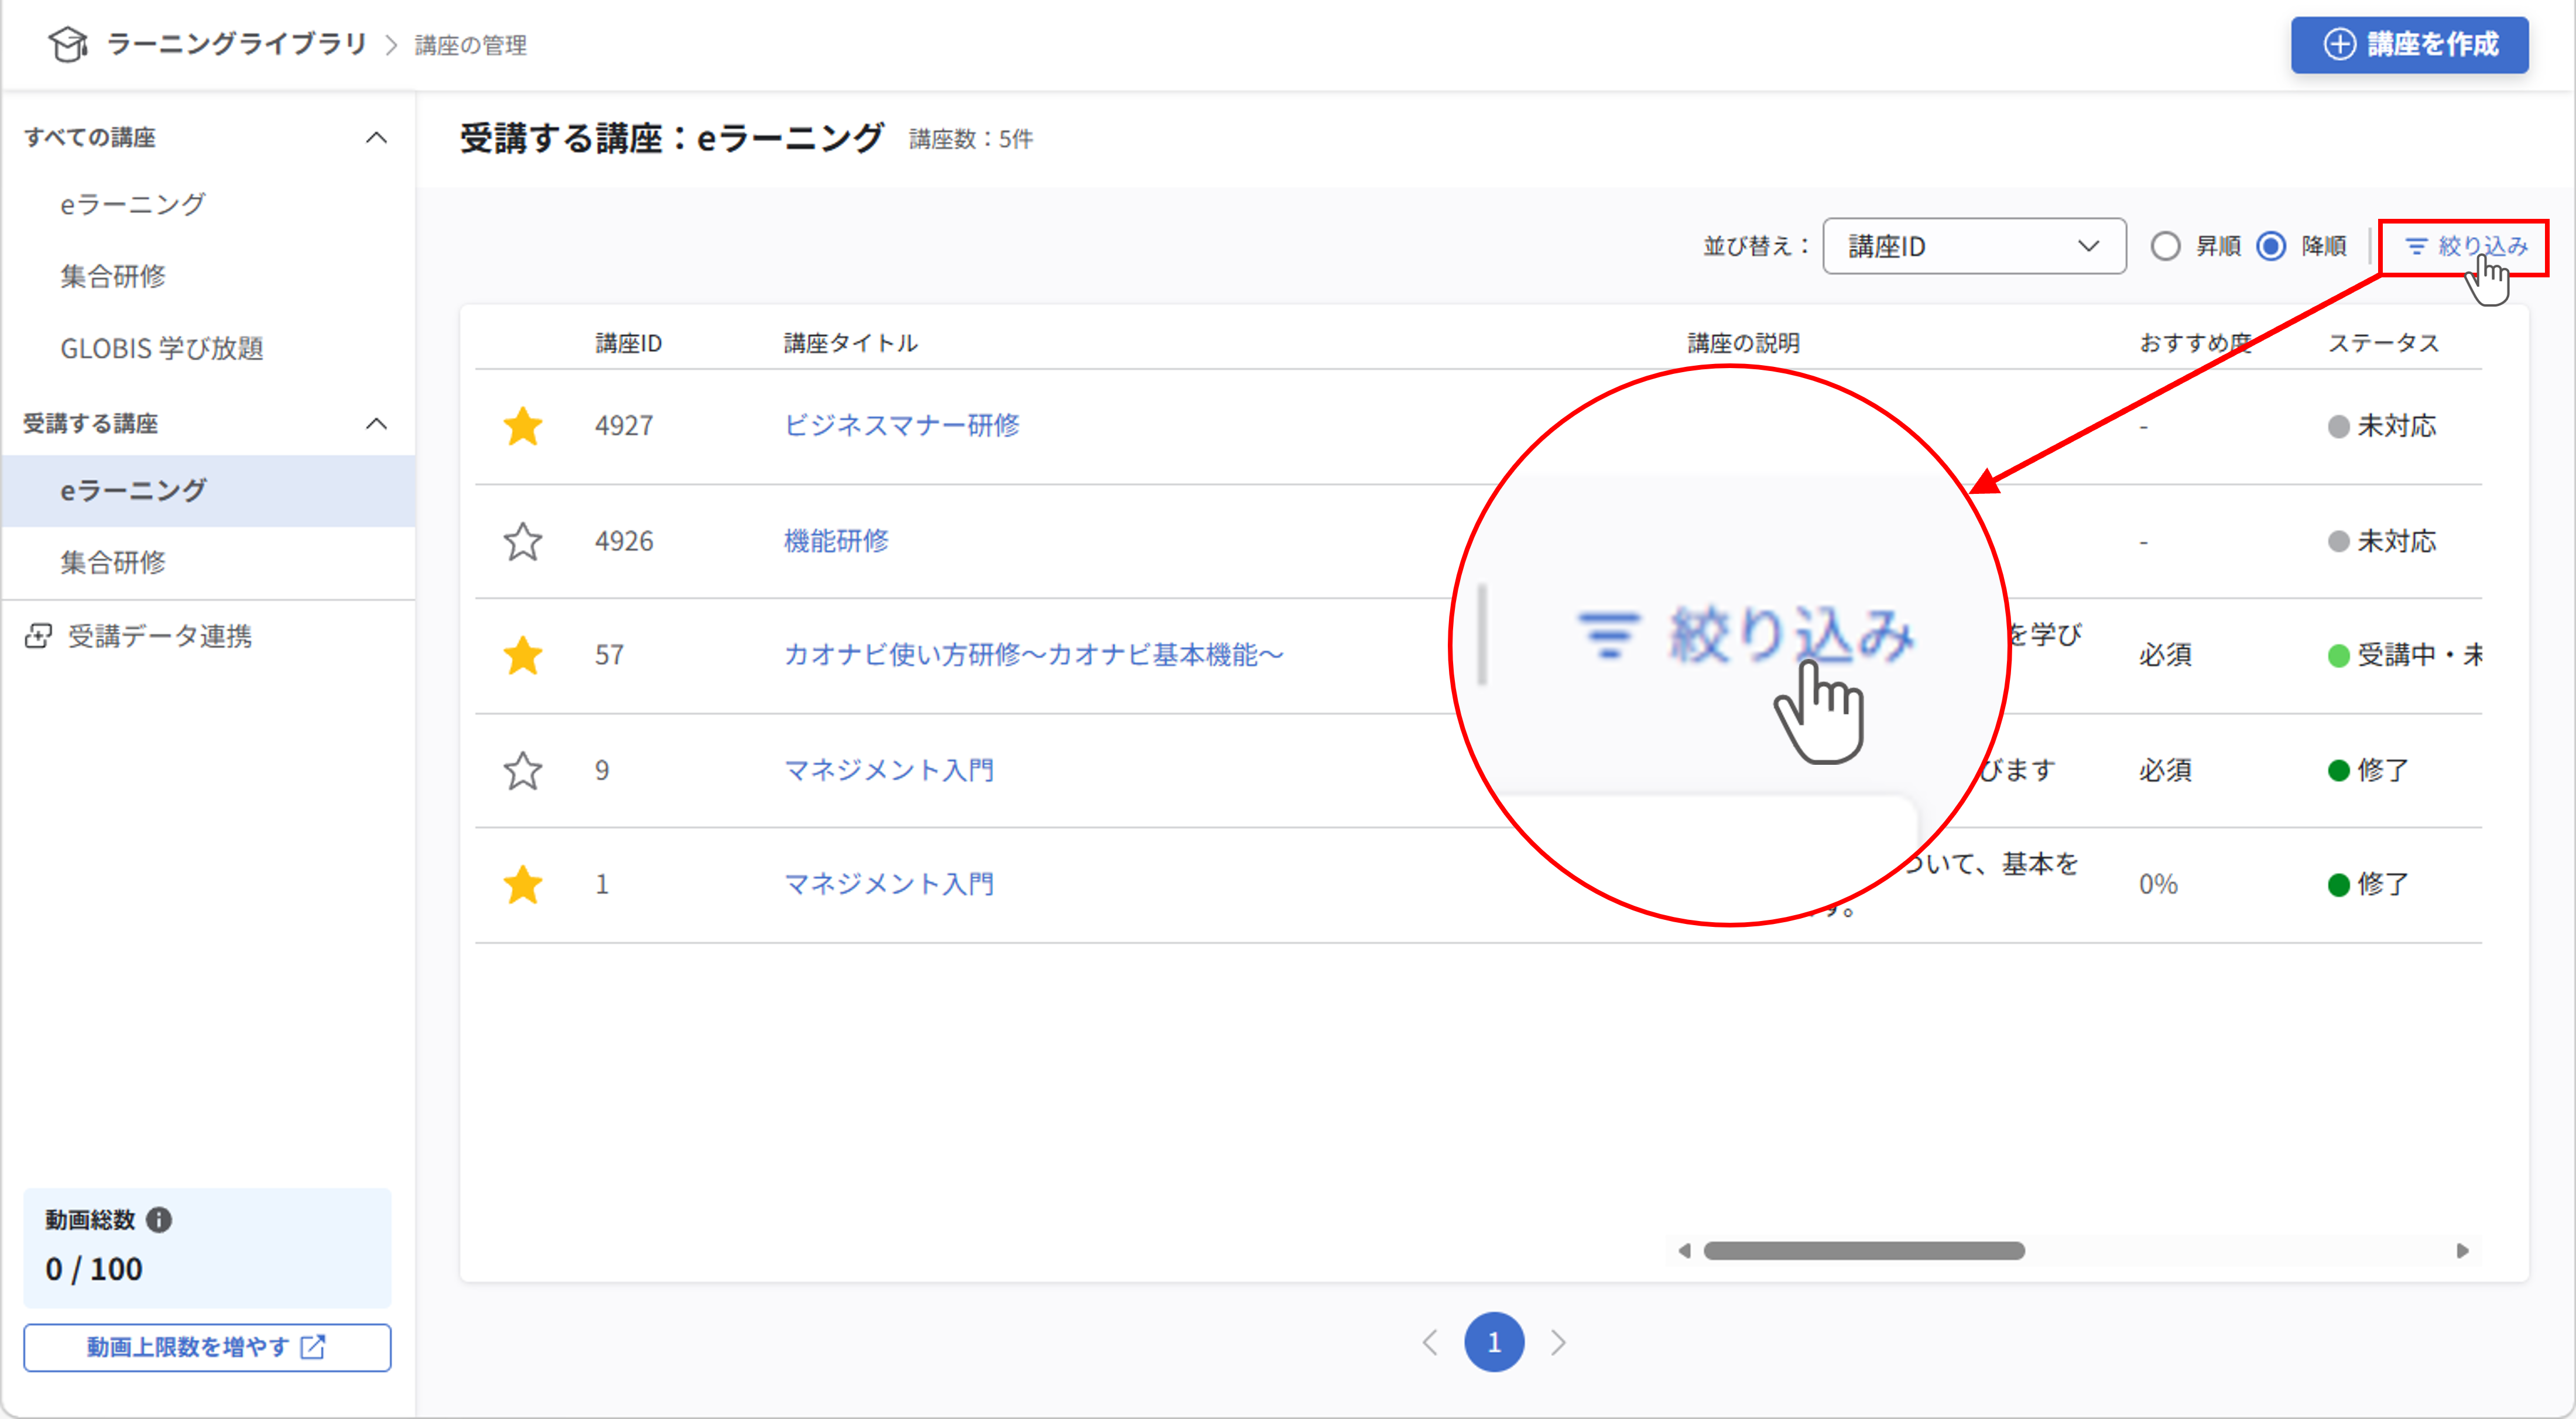This screenshot has height=1419, width=2576.
Task: Toggle favorite star for course 1
Action: (522, 884)
